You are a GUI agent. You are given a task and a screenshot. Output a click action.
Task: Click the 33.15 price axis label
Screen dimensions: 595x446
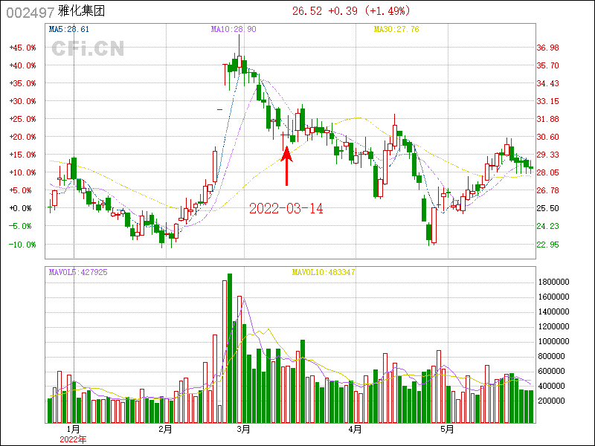coord(547,101)
